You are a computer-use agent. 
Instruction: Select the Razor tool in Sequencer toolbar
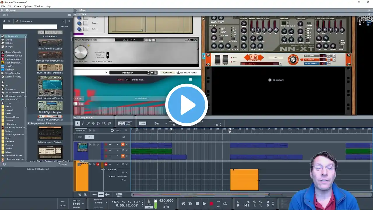[93, 123]
